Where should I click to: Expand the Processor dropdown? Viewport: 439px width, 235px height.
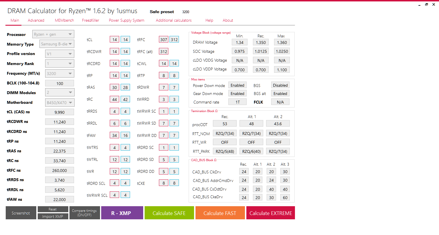coord(53,34)
